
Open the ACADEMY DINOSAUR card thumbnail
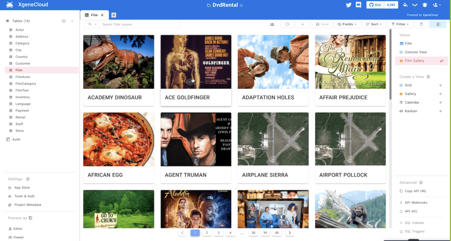point(118,62)
